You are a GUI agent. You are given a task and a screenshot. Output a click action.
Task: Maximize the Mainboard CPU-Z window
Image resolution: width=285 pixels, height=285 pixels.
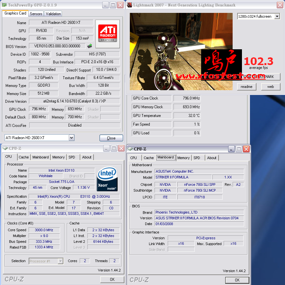click(x=239, y=149)
